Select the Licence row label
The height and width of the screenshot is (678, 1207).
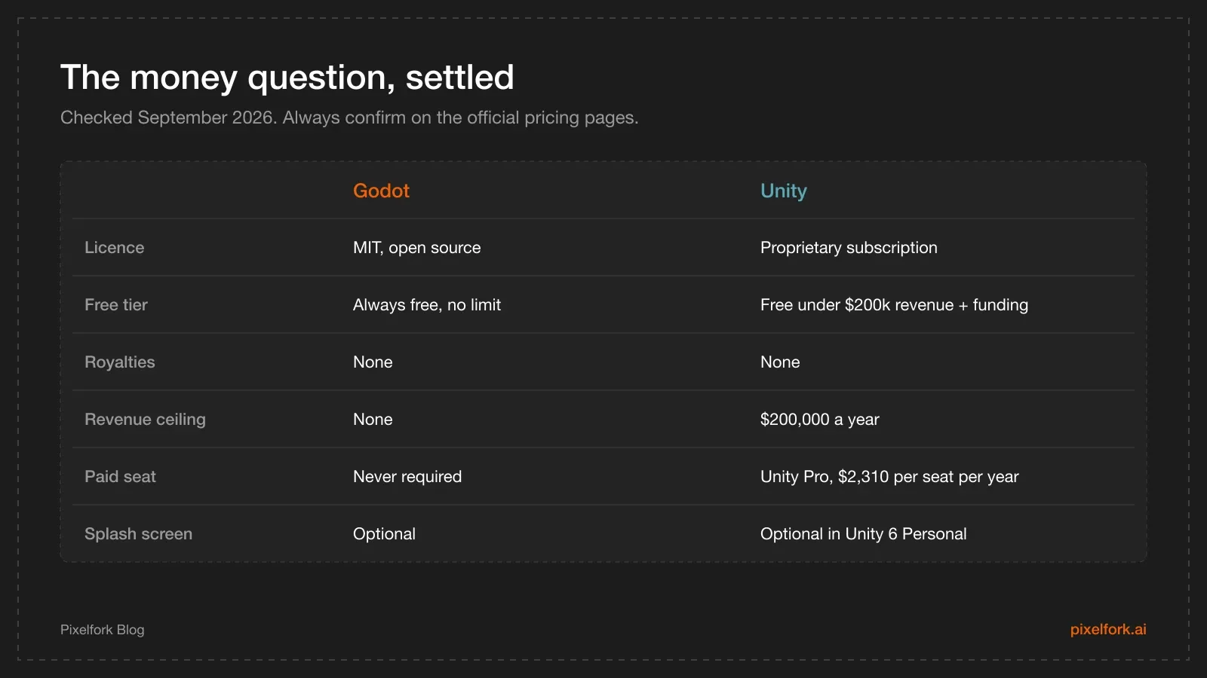click(x=114, y=247)
